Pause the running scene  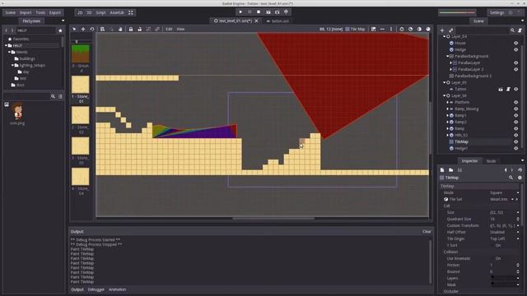[250, 12]
